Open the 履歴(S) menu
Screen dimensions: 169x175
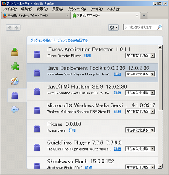pos(58,9)
